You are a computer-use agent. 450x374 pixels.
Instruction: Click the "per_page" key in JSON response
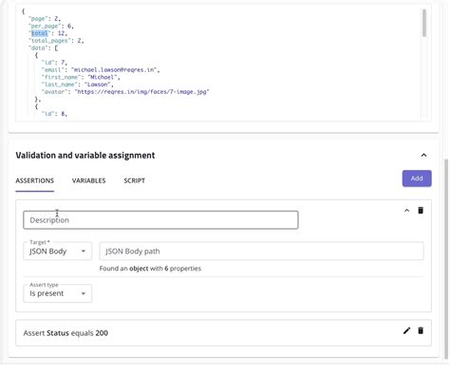45,26
